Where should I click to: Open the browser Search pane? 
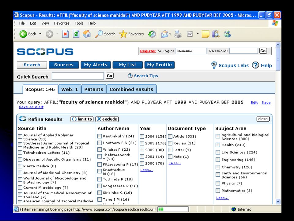tap(105, 34)
